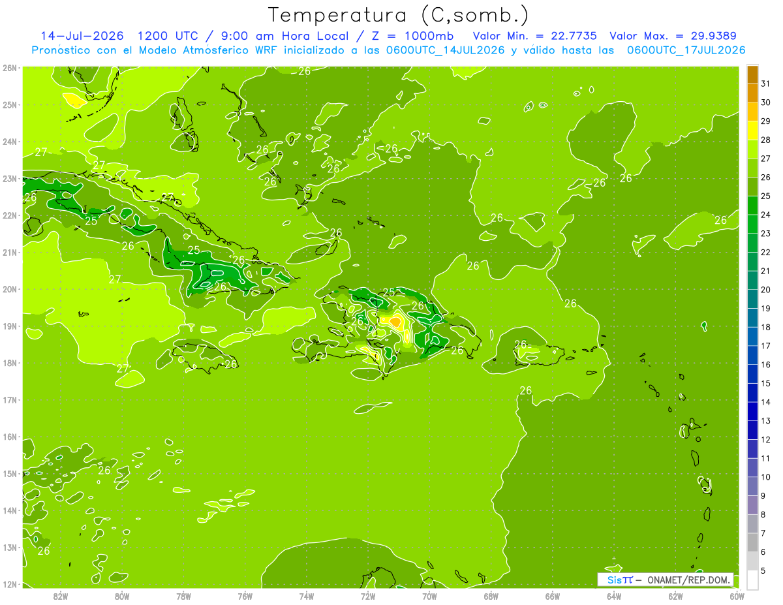Pick the amber swatch between 29 and 30
Screen dimensions: 783x605
[x=752, y=112]
